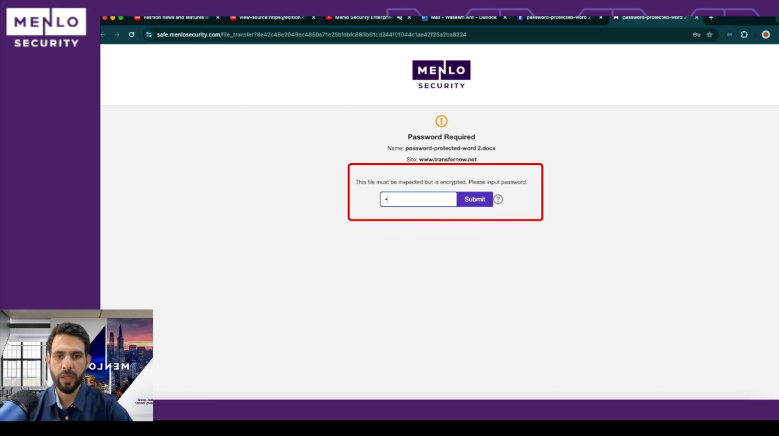Close the Fashion news and features tab
This screenshot has width=779, height=436.
coord(217,17)
